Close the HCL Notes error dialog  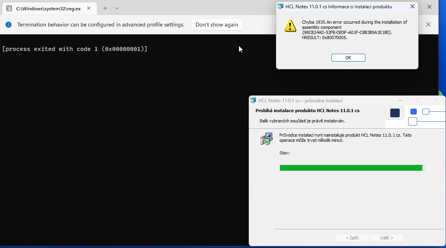point(412,7)
